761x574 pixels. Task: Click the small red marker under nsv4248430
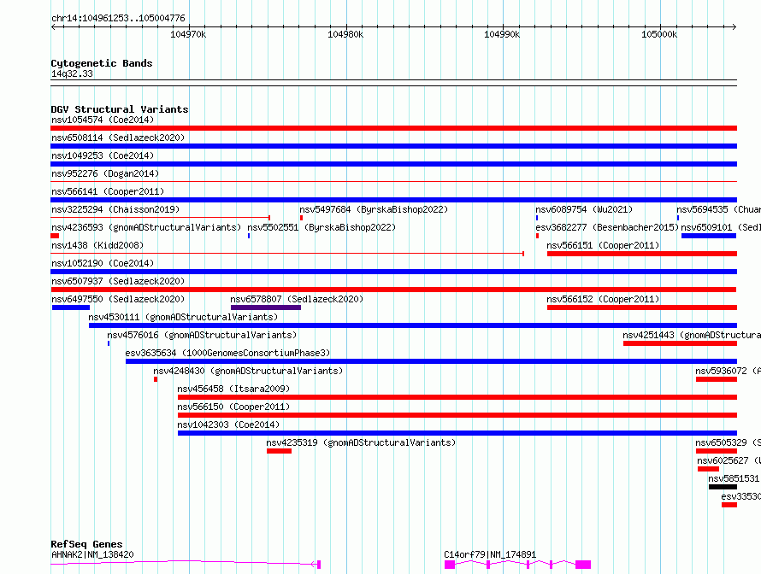coord(156,379)
